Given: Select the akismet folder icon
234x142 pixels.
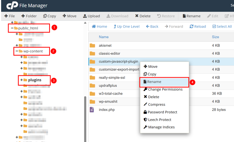Looking at the screenshot, I should click(x=92, y=46).
